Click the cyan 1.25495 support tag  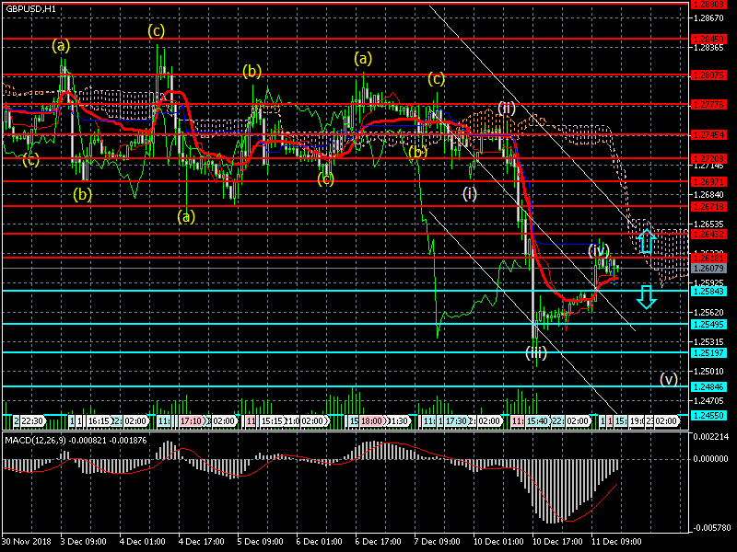pyautogui.click(x=708, y=325)
